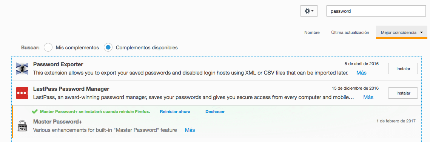The width and height of the screenshot is (430, 142).
Task: Click the Master Password+ description text
Action: pyautogui.click(x=105, y=130)
